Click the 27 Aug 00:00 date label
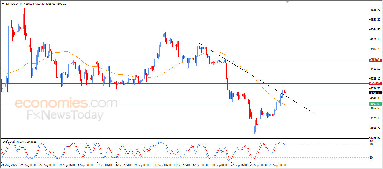 (x=48, y=165)
